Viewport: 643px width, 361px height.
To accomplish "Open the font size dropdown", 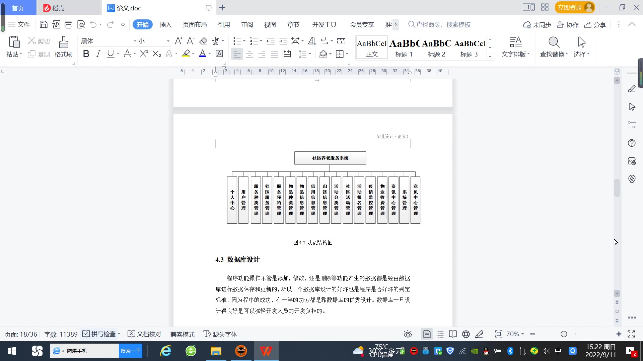I will coord(168,41).
